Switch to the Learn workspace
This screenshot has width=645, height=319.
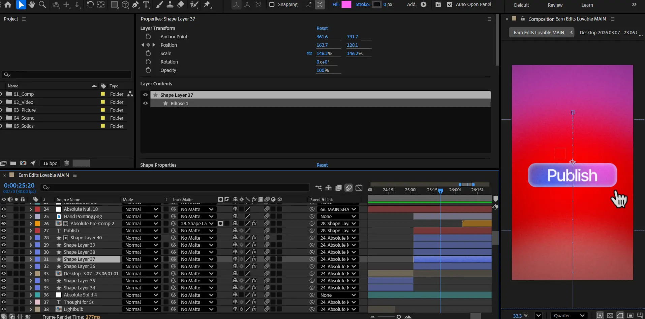587,5
